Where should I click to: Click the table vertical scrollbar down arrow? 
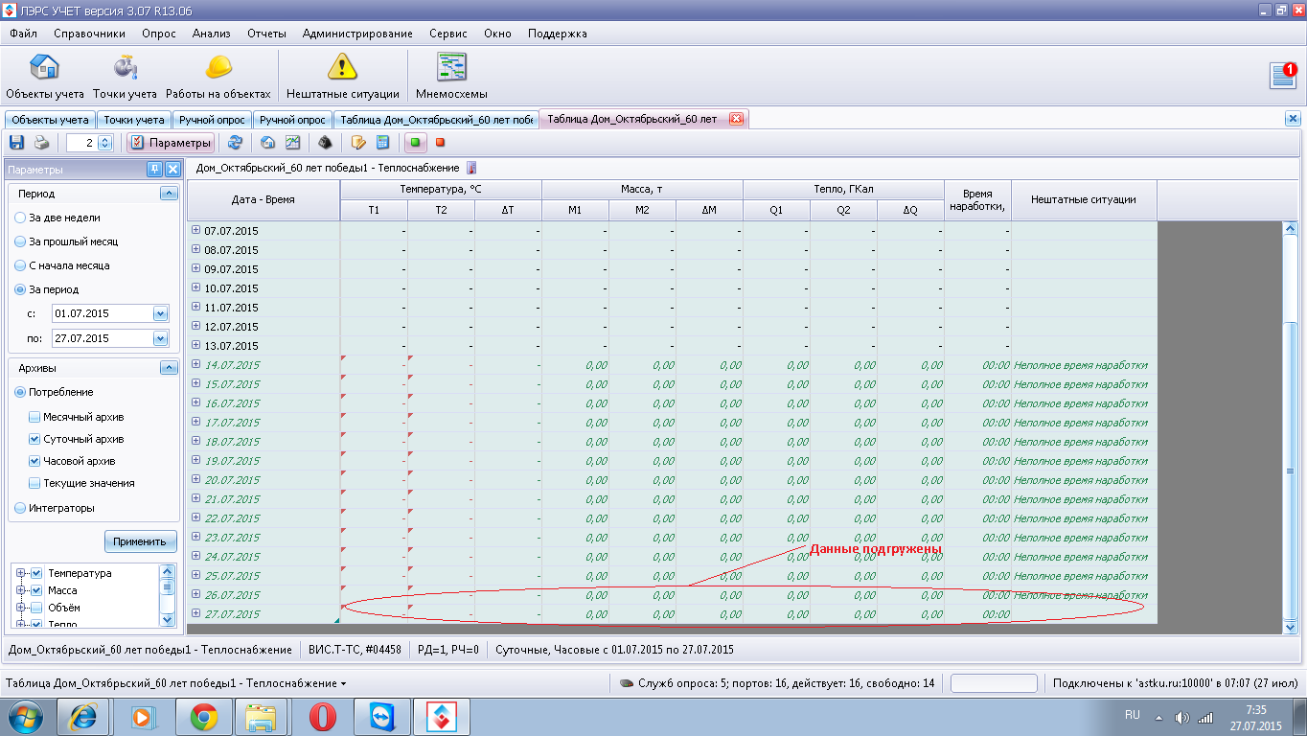point(1290,626)
